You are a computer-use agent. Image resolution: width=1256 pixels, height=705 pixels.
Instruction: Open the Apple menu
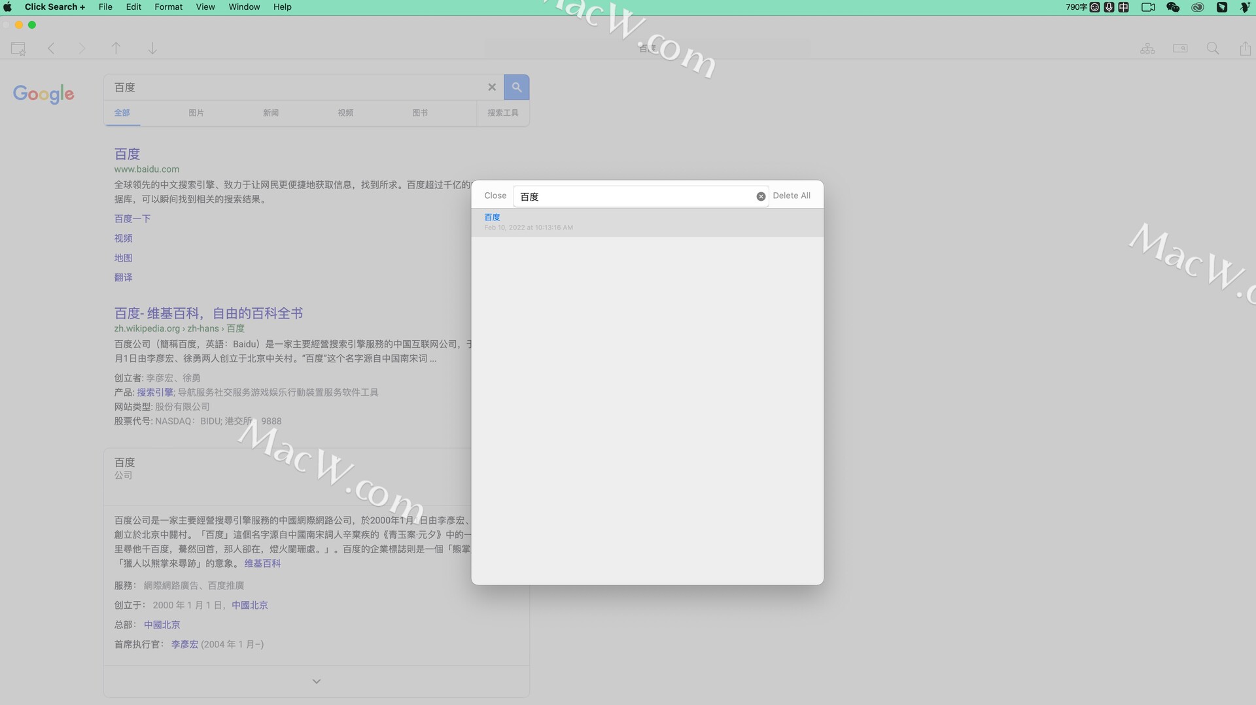[x=8, y=7]
